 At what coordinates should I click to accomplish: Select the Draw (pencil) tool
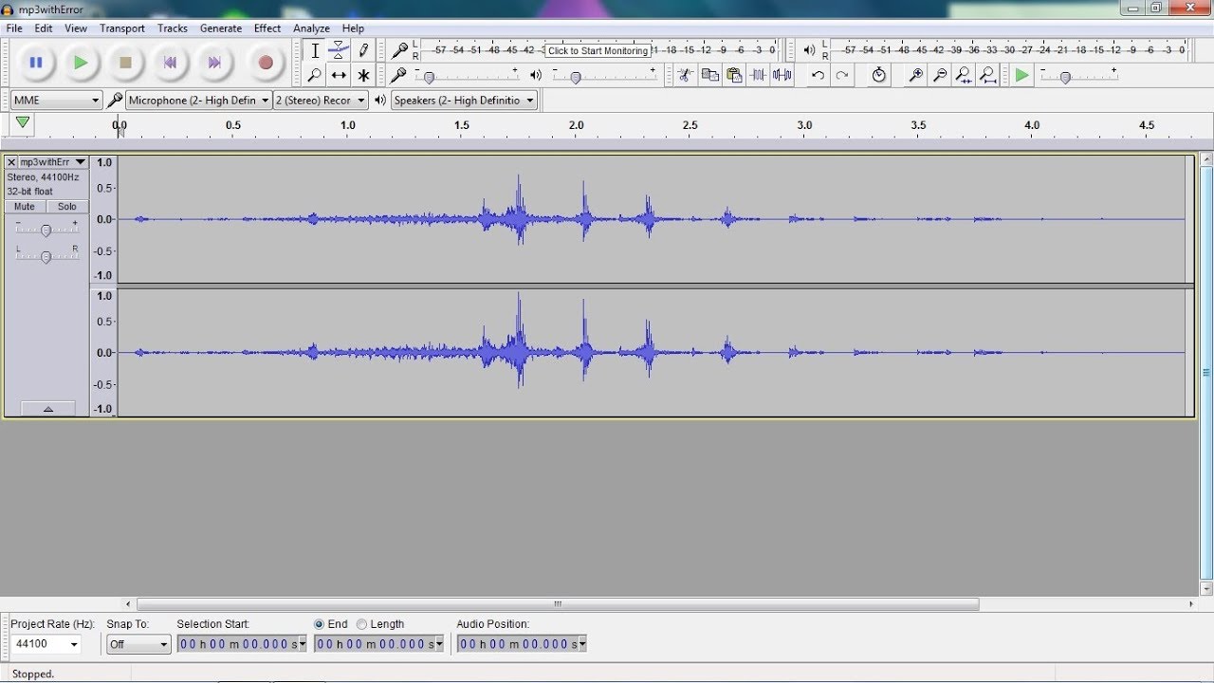(x=362, y=51)
